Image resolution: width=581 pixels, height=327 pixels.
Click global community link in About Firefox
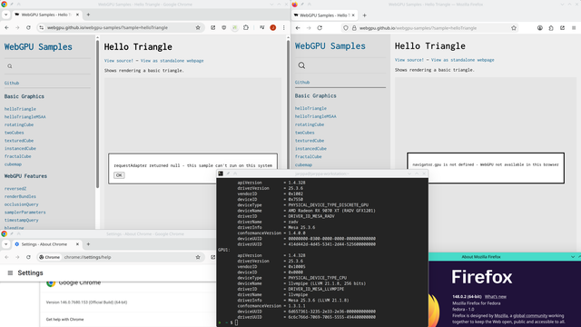click(530, 316)
